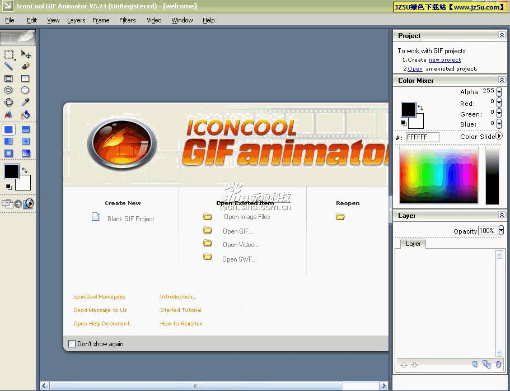
Task: Click new layer icon in Layer panel
Action: coord(475,364)
